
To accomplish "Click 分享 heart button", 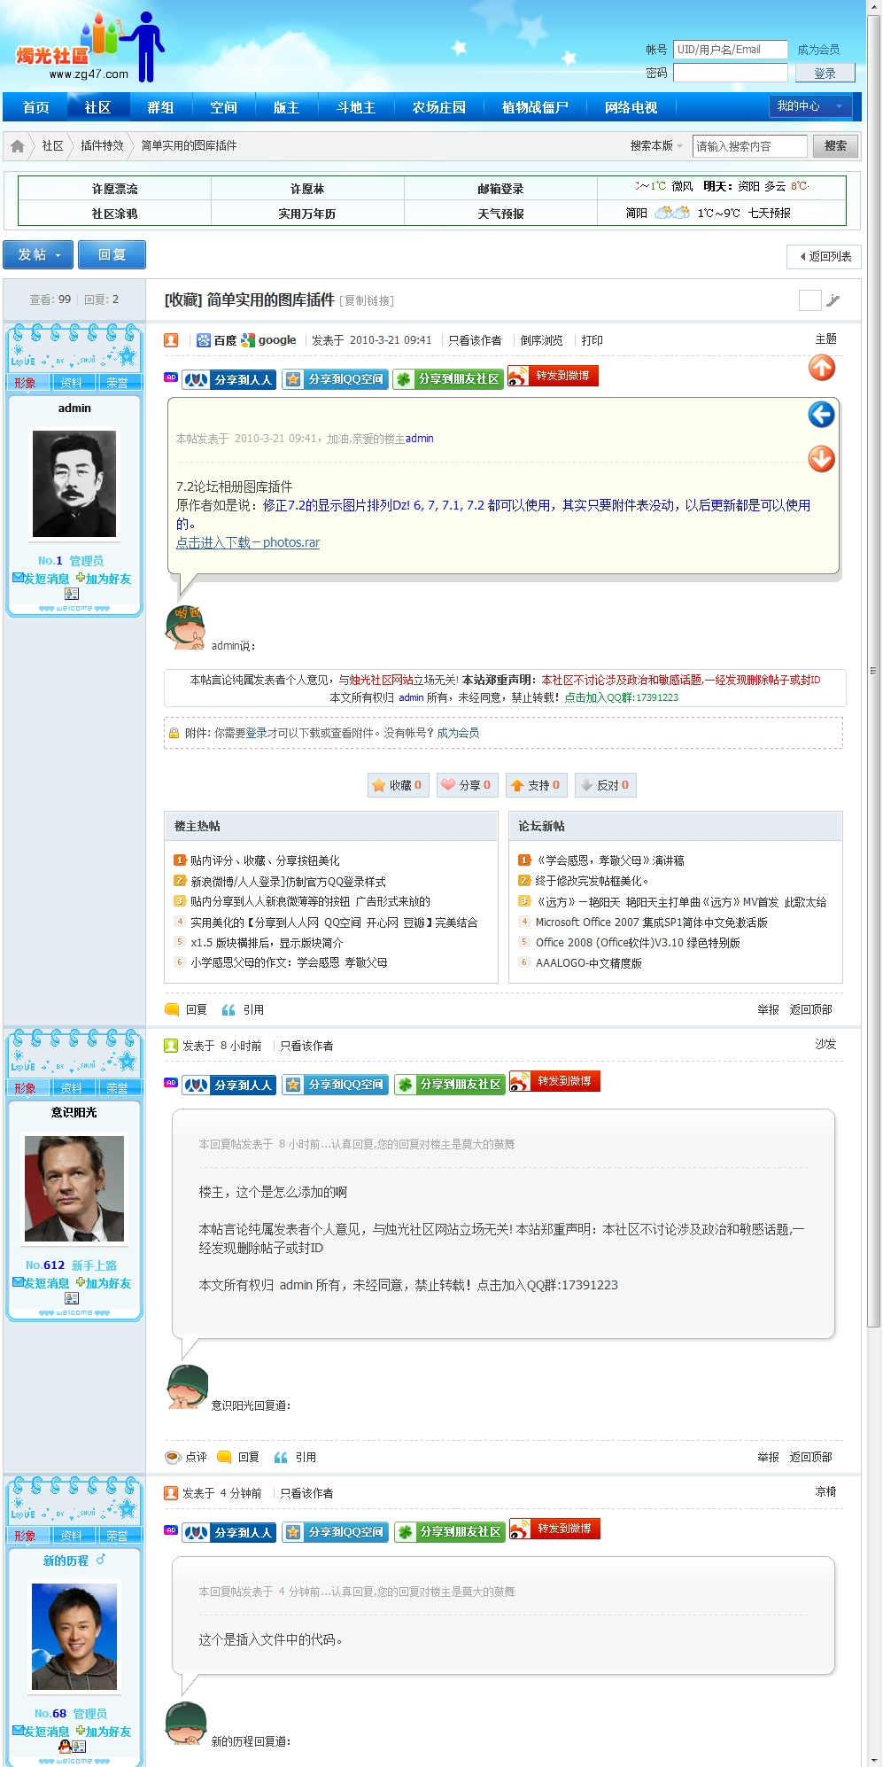I will [467, 785].
